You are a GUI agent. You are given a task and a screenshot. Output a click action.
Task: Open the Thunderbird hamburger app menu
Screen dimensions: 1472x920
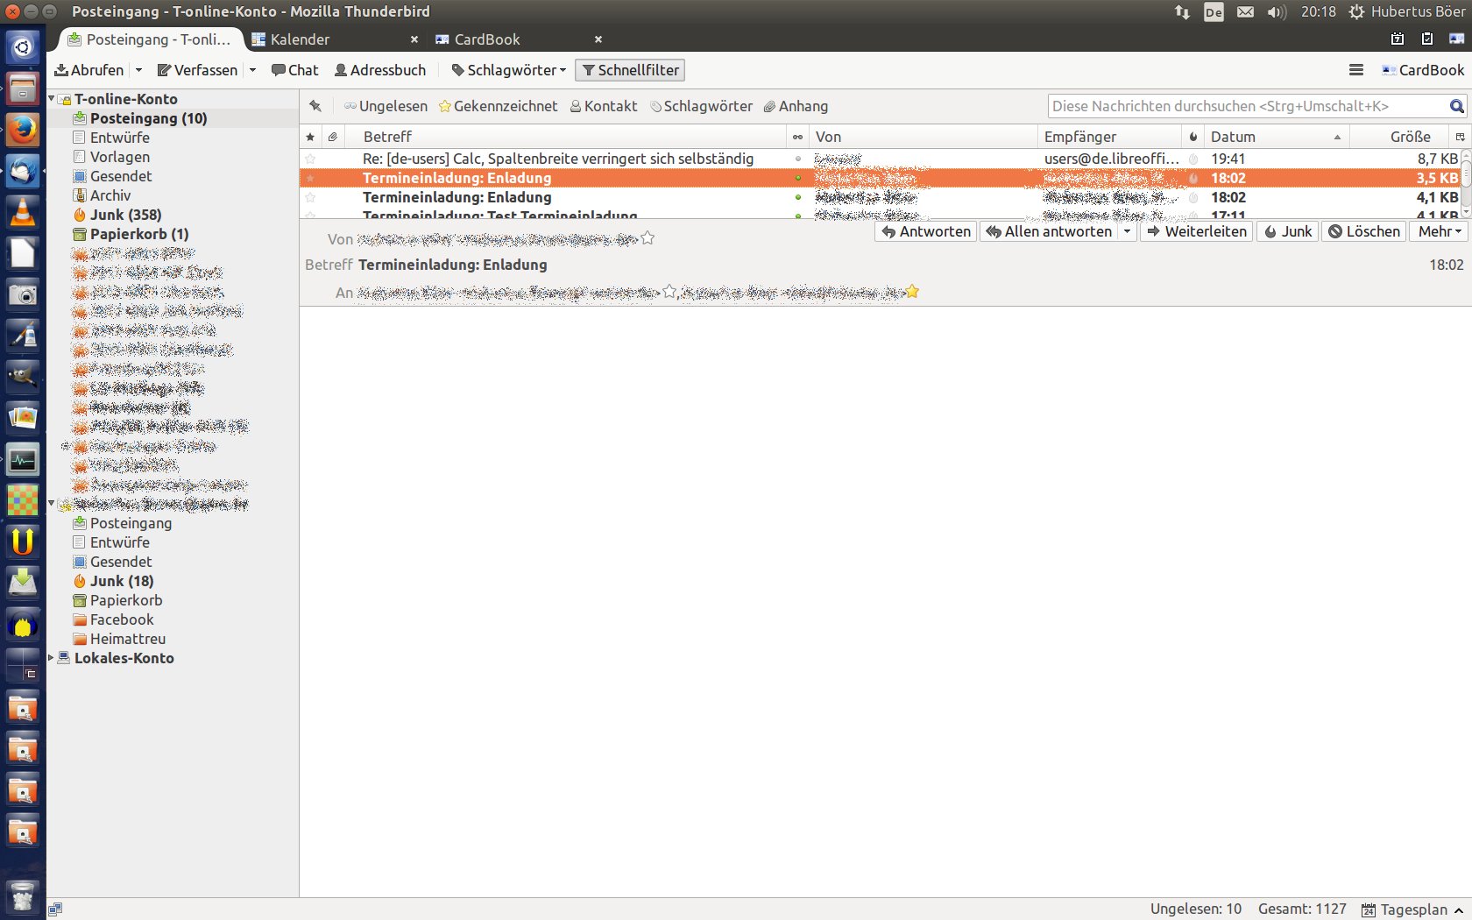[1356, 70]
